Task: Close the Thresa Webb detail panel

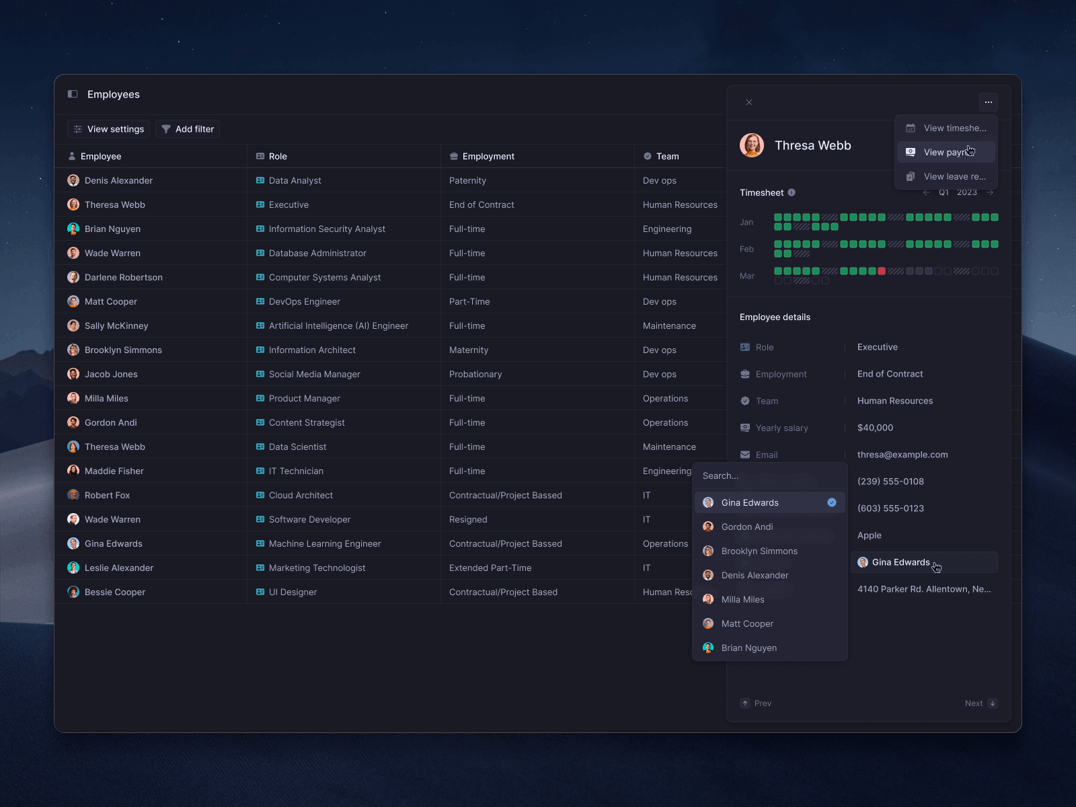Action: pos(749,102)
